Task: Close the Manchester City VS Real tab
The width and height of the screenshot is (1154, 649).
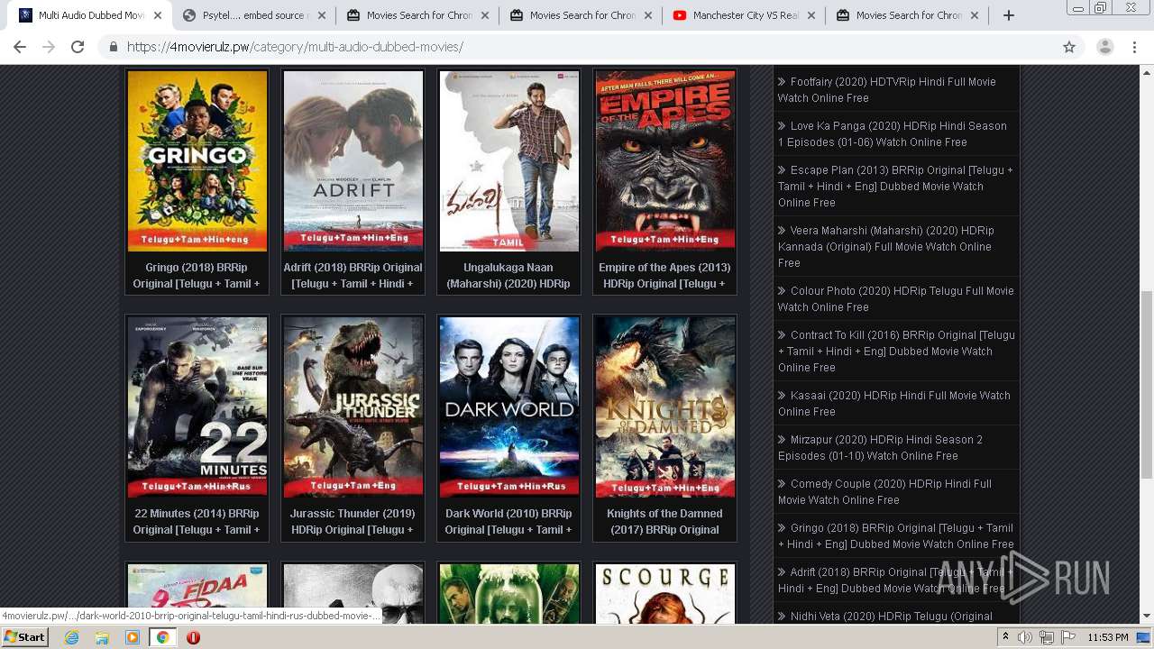Action: point(811,15)
